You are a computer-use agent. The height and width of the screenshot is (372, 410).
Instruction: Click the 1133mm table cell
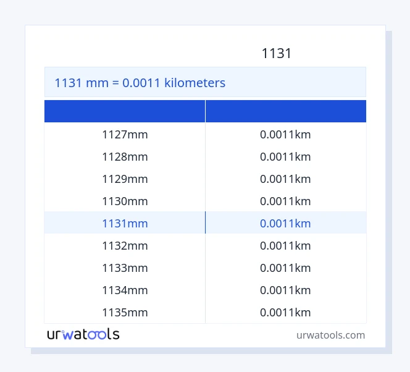pos(125,268)
